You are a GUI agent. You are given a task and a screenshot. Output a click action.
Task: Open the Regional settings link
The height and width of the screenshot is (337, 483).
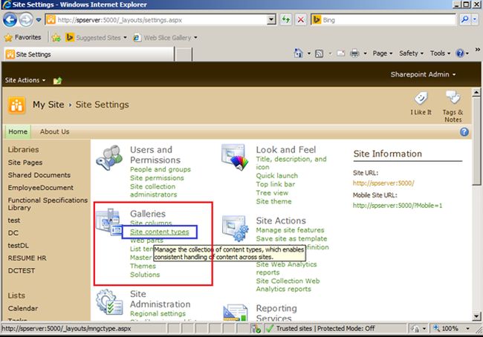coord(158,313)
